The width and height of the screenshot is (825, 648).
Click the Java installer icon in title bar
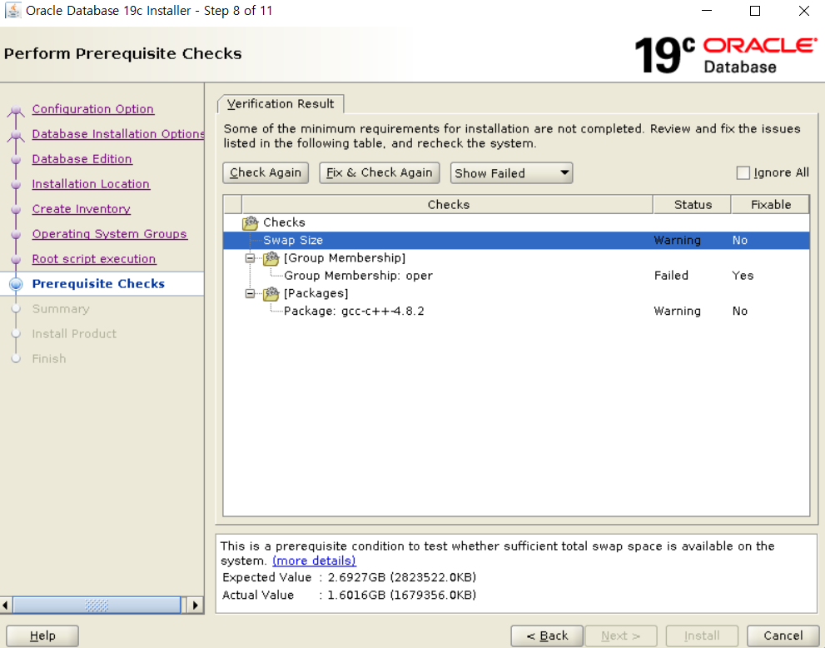pyautogui.click(x=12, y=11)
